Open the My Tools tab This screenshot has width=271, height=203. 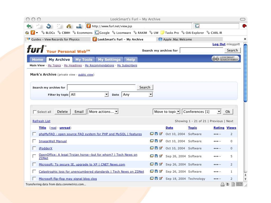click(x=84, y=59)
